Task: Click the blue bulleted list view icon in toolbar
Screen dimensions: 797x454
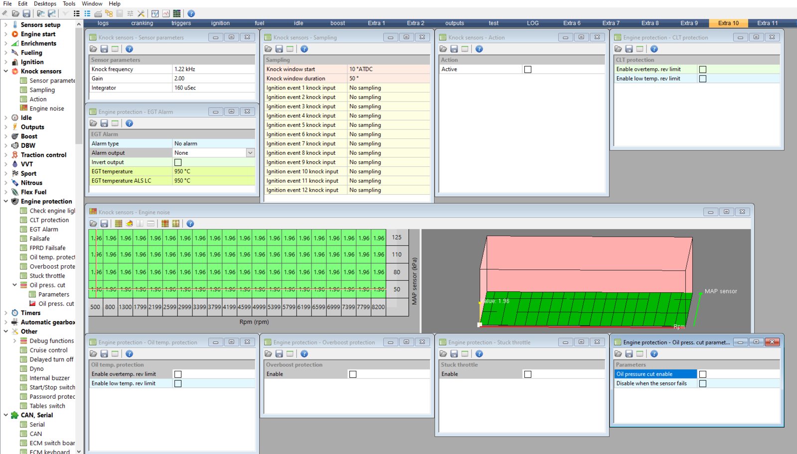Action: tap(87, 13)
